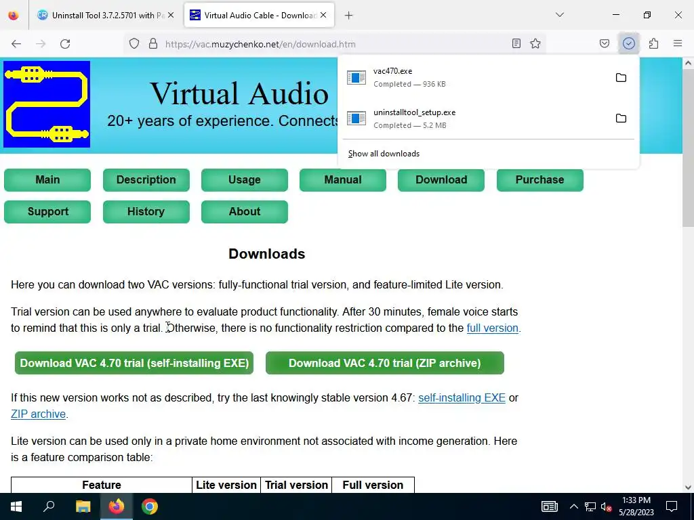Go to the Download page button
This screenshot has height=520, width=694.
tap(441, 180)
